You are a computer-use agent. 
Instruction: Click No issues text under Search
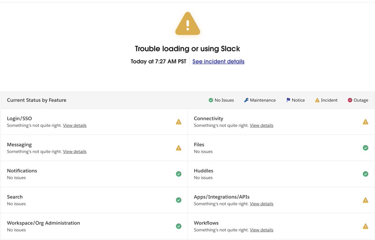pyautogui.click(x=16, y=204)
